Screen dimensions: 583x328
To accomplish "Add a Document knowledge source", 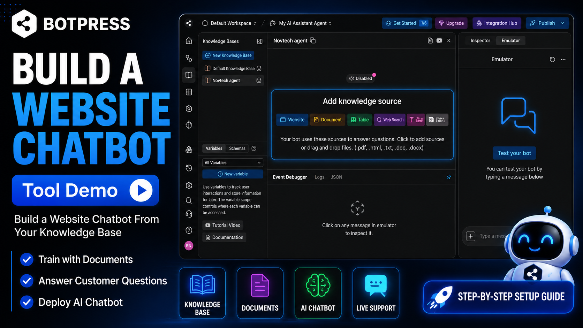I will point(328,120).
